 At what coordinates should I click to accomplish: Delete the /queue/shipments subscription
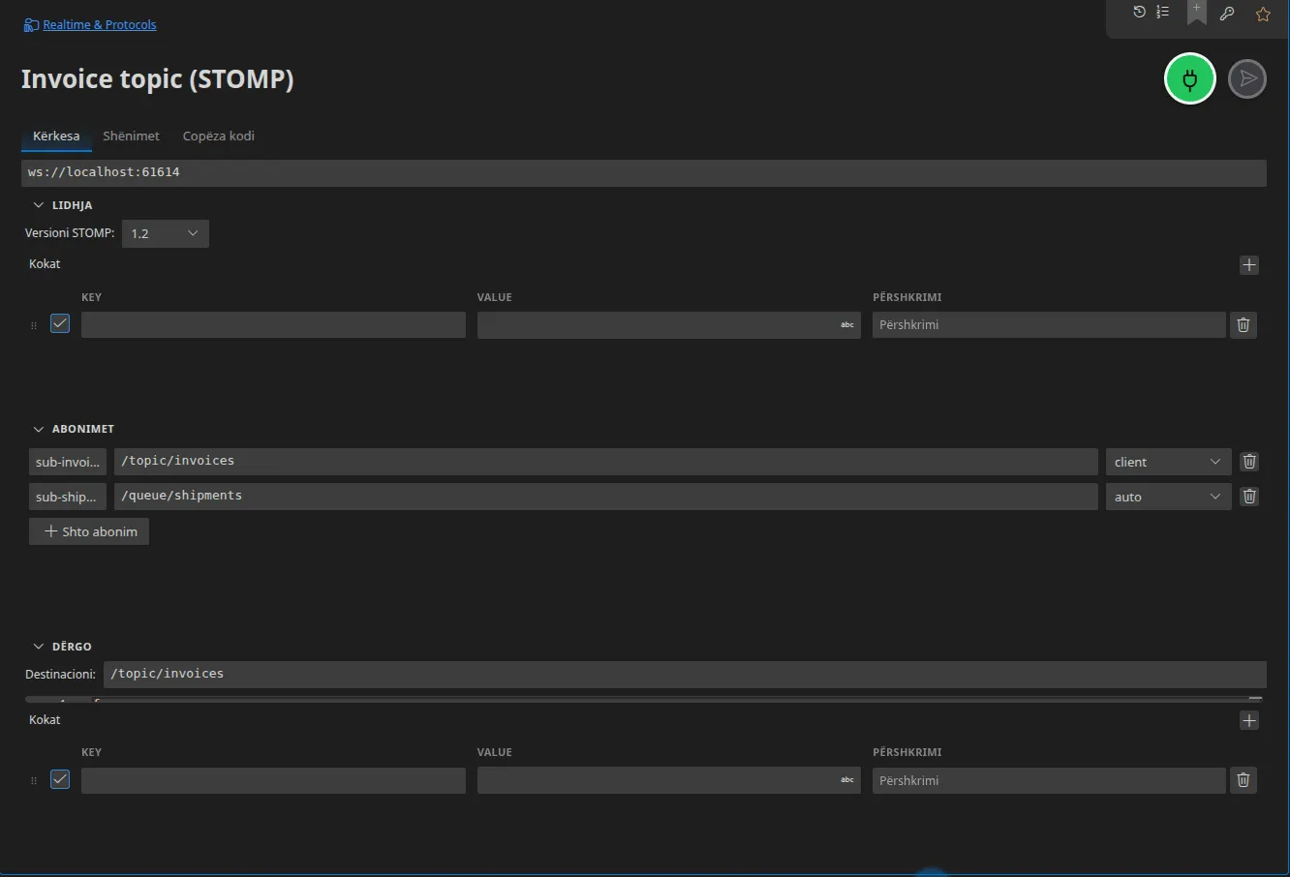[x=1249, y=497]
